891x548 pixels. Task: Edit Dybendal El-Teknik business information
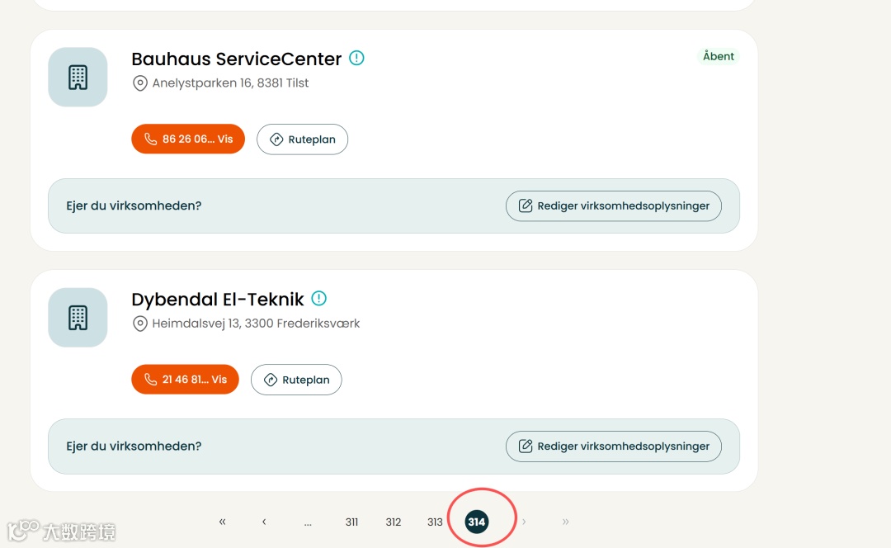(x=613, y=446)
